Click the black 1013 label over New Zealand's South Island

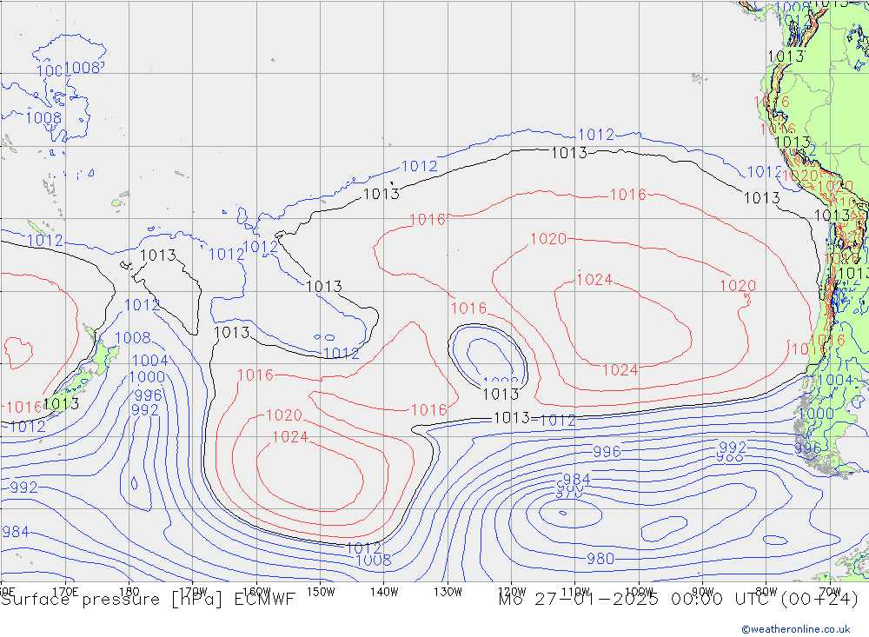(62, 403)
